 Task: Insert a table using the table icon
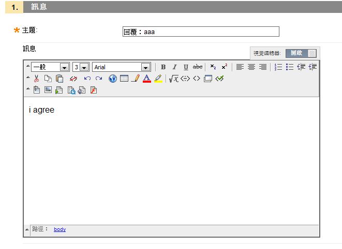pyautogui.click(x=124, y=79)
